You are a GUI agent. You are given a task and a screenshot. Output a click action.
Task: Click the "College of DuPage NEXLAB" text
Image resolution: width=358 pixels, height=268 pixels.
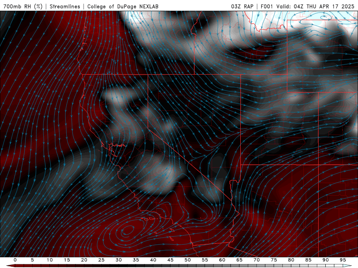123,6
